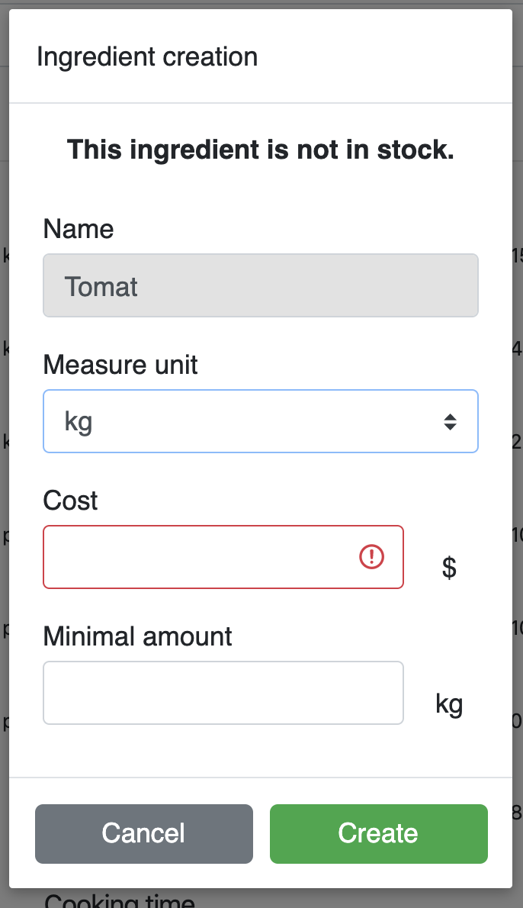Click the Cooking time text behind the dialog
Image resolution: width=523 pixels, height=908 pixels.
click(119, 900)
